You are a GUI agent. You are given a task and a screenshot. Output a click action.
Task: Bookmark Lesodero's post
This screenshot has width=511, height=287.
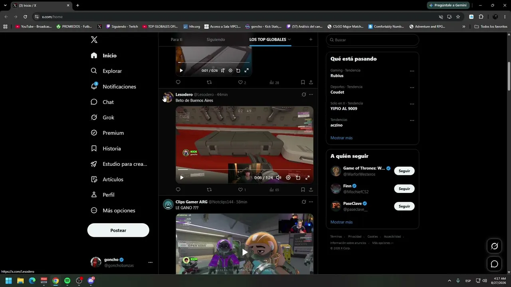[x=303, y=190]
